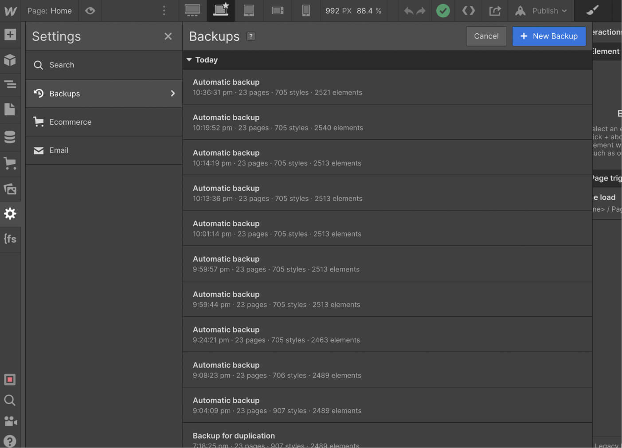Switch to Ecommerce settings section

[70, 122]
